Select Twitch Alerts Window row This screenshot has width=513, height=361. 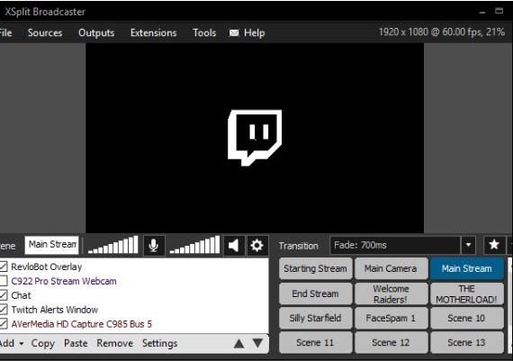click(134, 310)
